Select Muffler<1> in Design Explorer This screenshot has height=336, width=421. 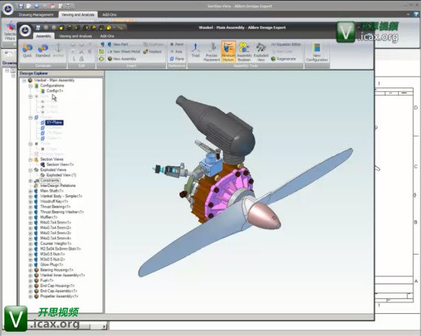coord(49,217)
